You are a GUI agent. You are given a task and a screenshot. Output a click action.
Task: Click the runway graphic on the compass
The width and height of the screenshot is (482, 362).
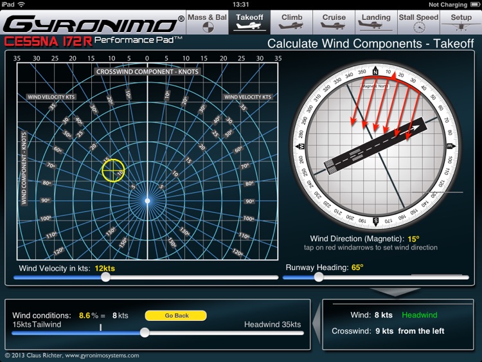[x=375, y=145]
